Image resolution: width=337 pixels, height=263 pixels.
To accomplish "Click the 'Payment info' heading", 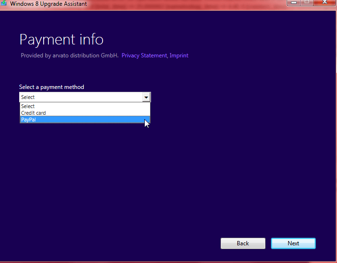I will point(61,40).
